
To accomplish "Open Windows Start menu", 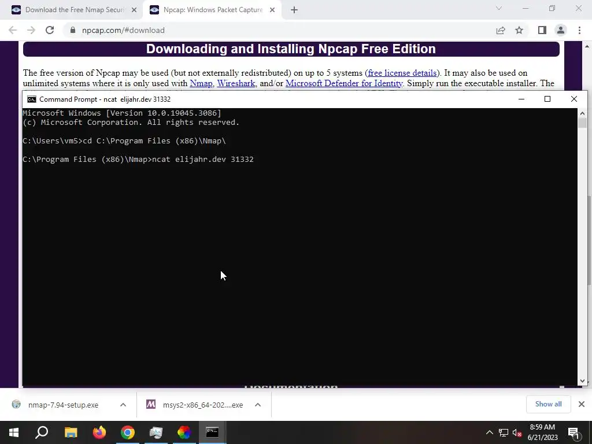I will coord(14,432).
